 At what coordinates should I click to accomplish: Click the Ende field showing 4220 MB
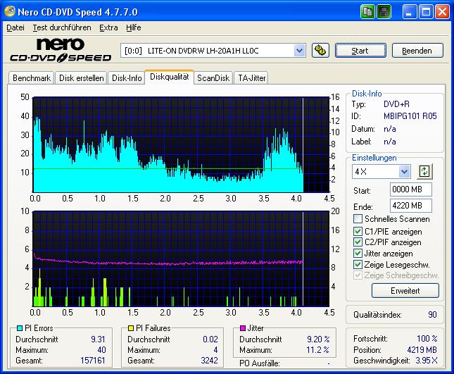coord(411,206)
